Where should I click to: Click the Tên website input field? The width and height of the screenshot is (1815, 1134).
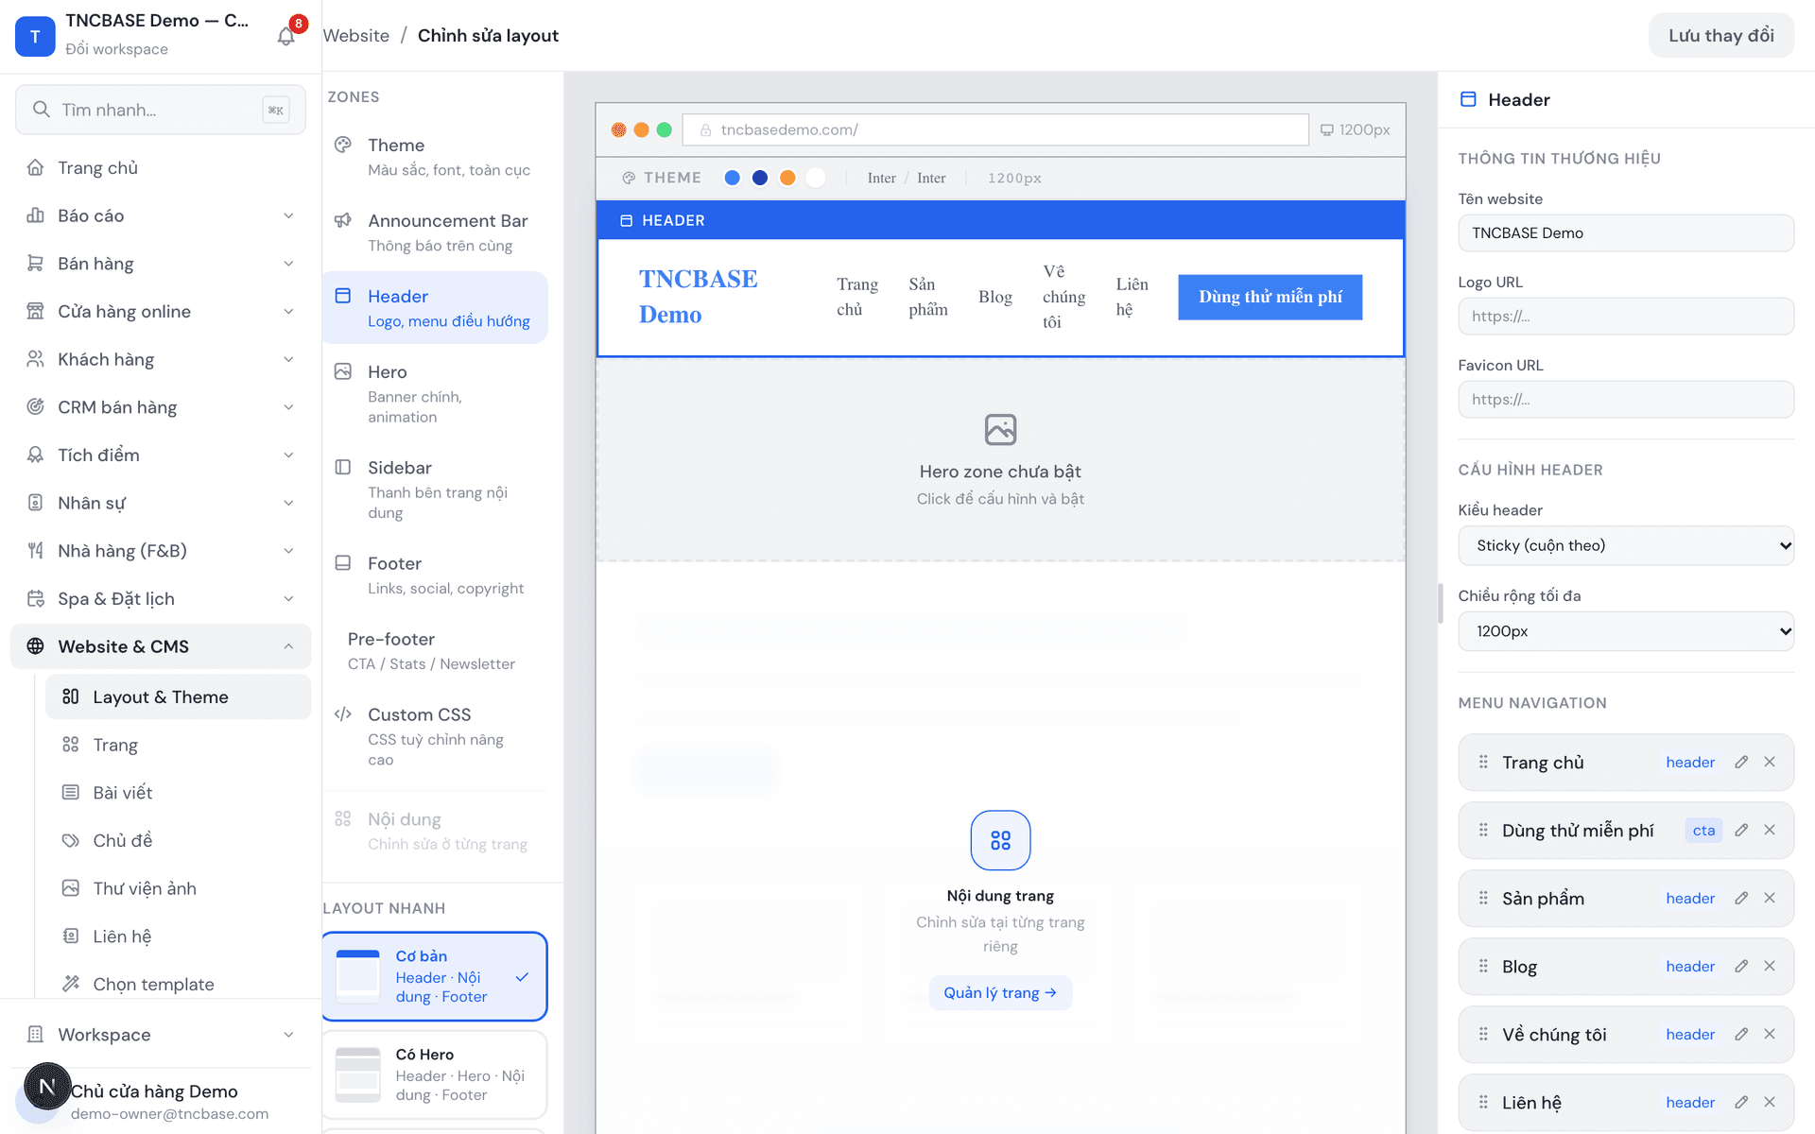[x=1626, y=233]
